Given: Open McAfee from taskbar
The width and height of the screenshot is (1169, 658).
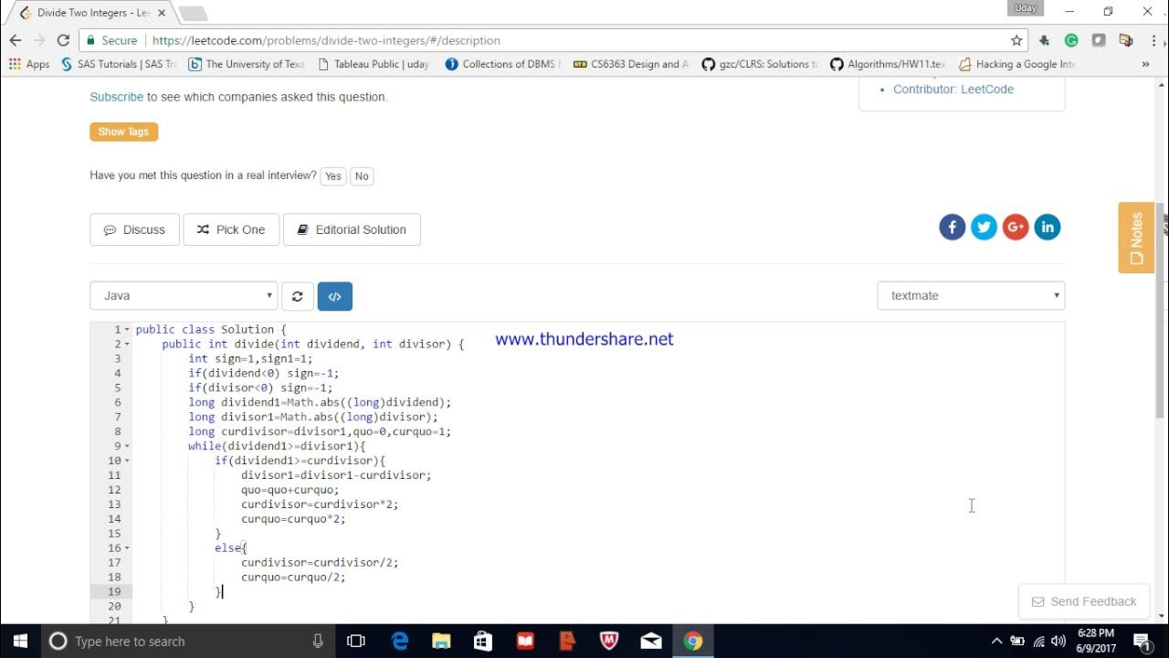Looking at the screenshot, I should [x=609, y=641].
